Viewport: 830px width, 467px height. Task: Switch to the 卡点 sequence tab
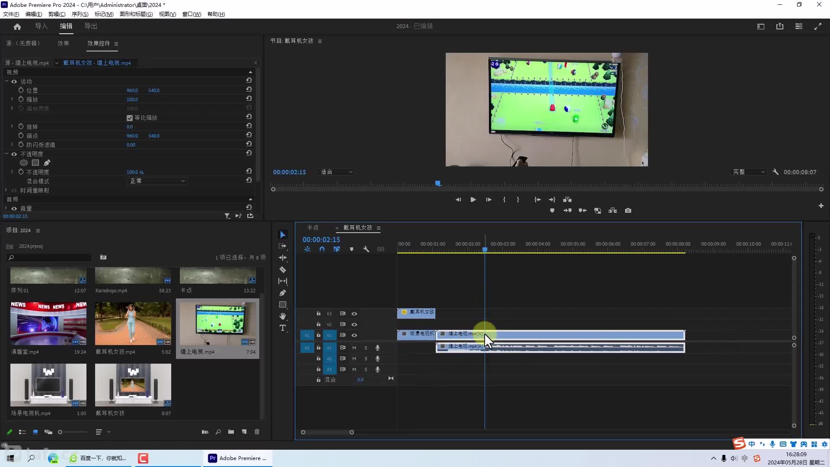coord(313,227)
